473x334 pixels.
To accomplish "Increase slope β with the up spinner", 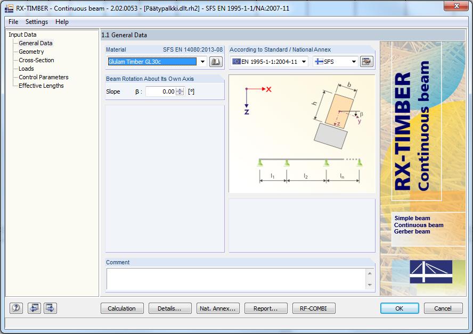I will click(180, 89).
